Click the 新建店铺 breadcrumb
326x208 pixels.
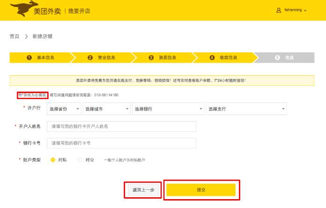click(x=42, y=36)
